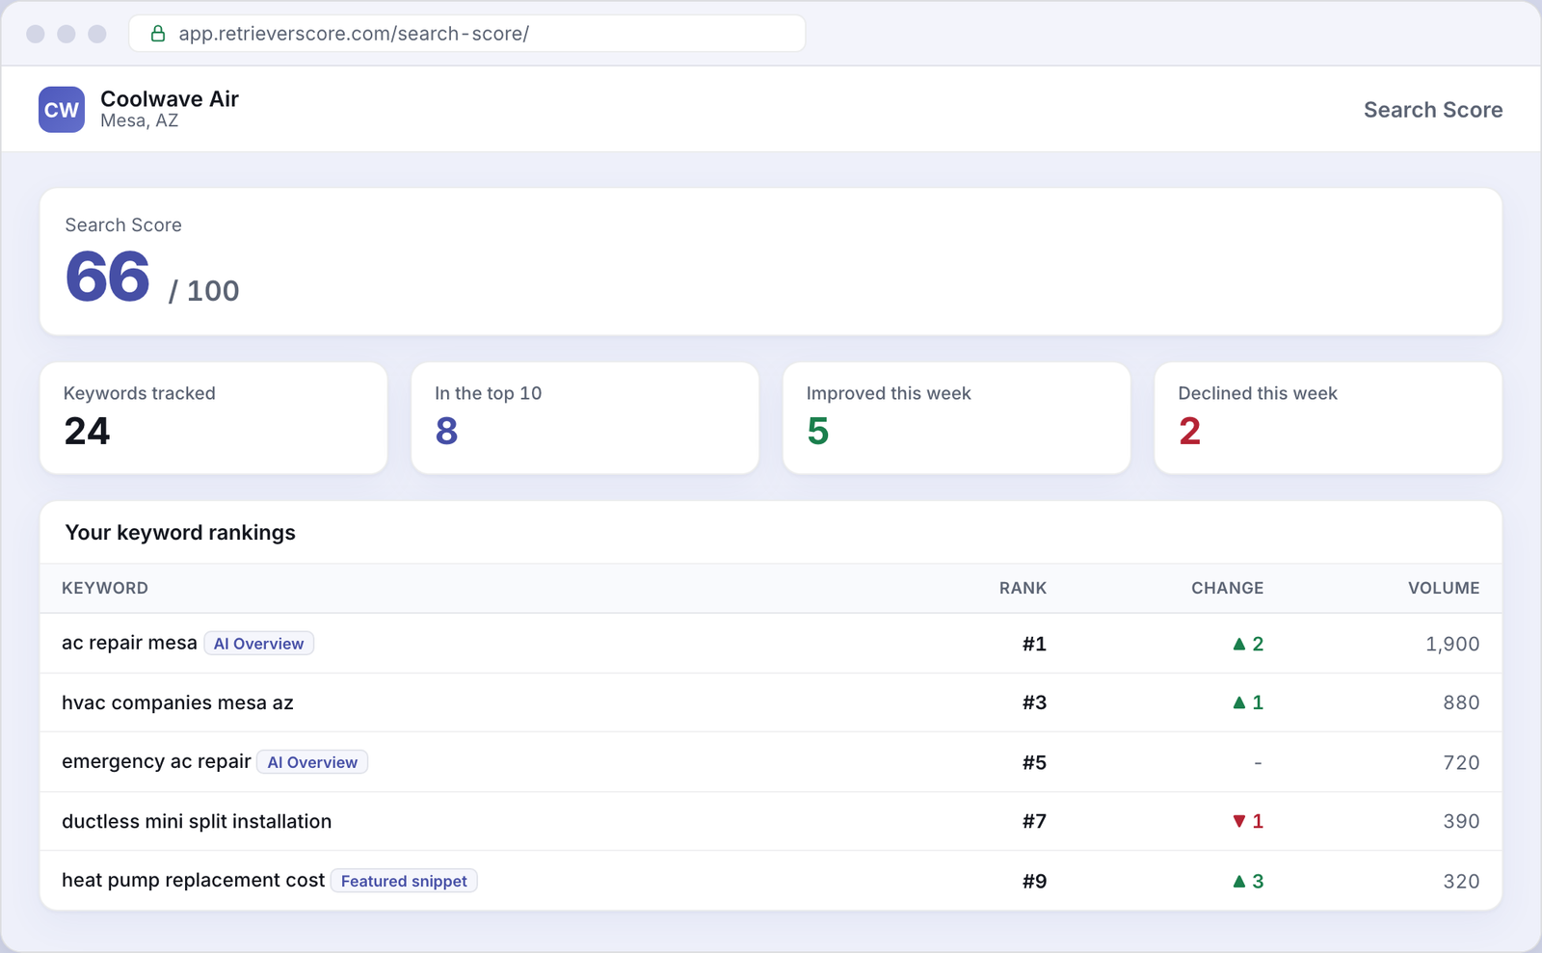Click the lock icon in the address bar

(158, 34)
